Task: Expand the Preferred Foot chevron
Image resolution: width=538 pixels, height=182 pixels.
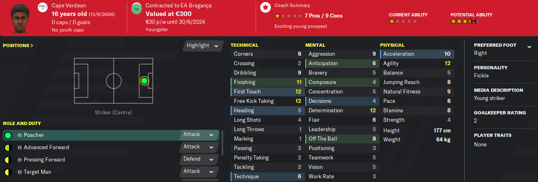Action: [529, 47]
